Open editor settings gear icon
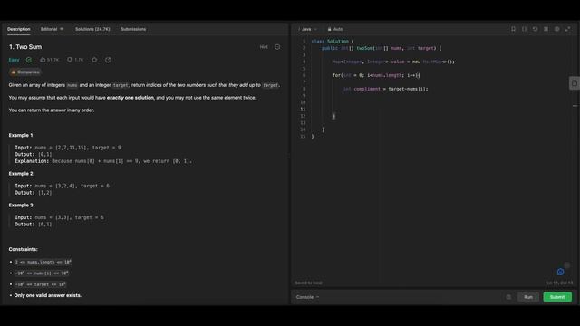The height and width of the screenshot is (326, 580). (x=556, y=29)
